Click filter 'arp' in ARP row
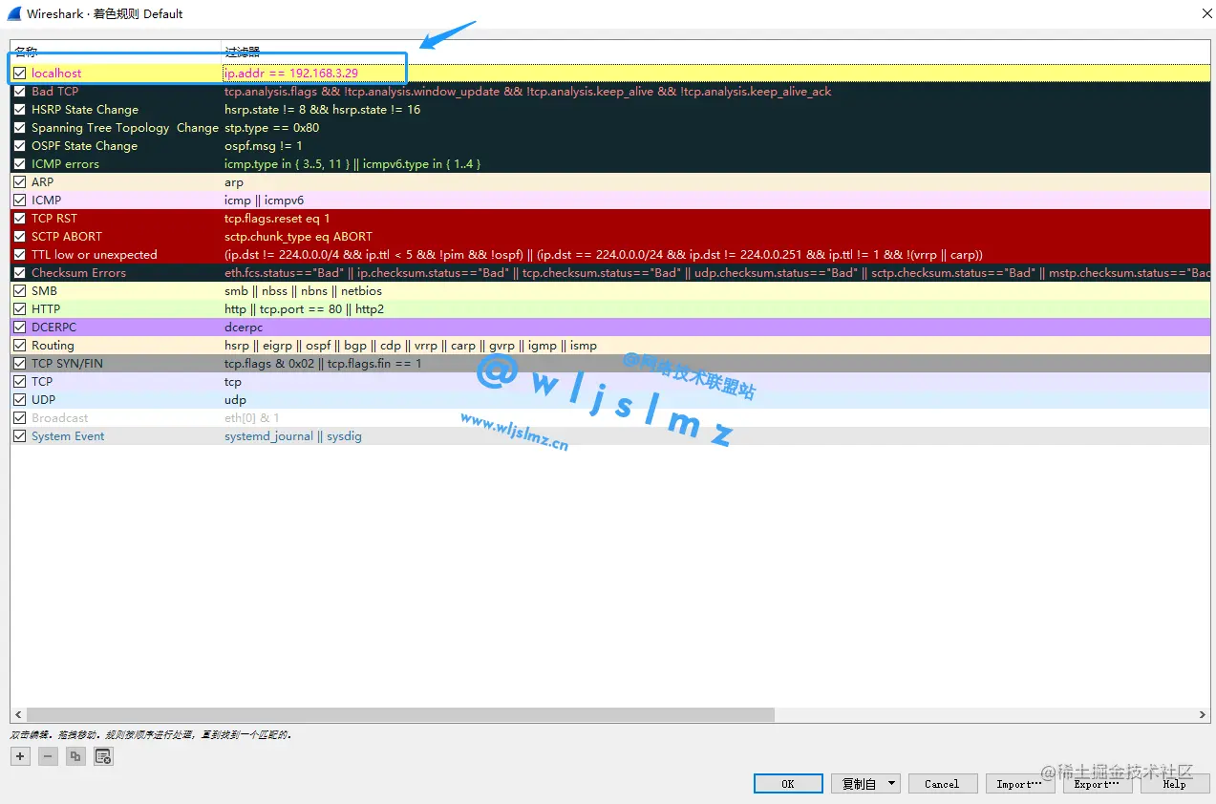1216x804 pixels. point(234,182)
